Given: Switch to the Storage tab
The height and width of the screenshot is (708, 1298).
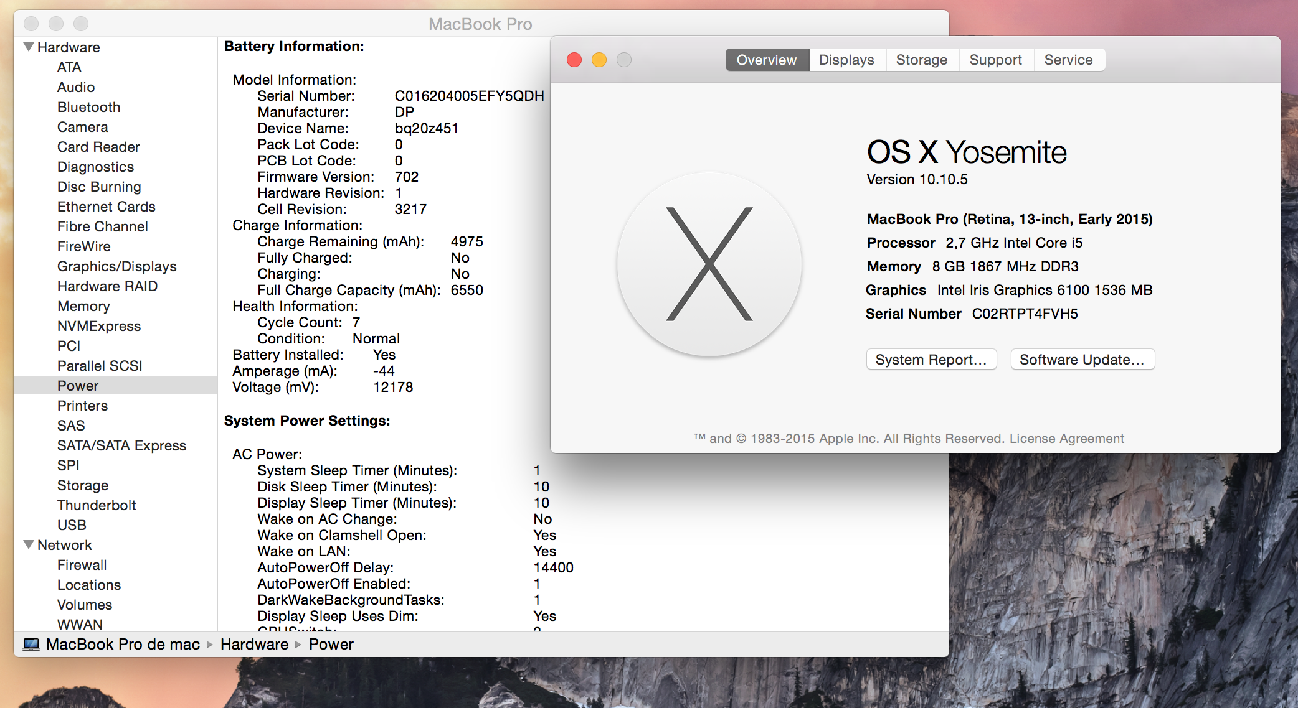Looking at the screenshot, I should coord(922,60).
